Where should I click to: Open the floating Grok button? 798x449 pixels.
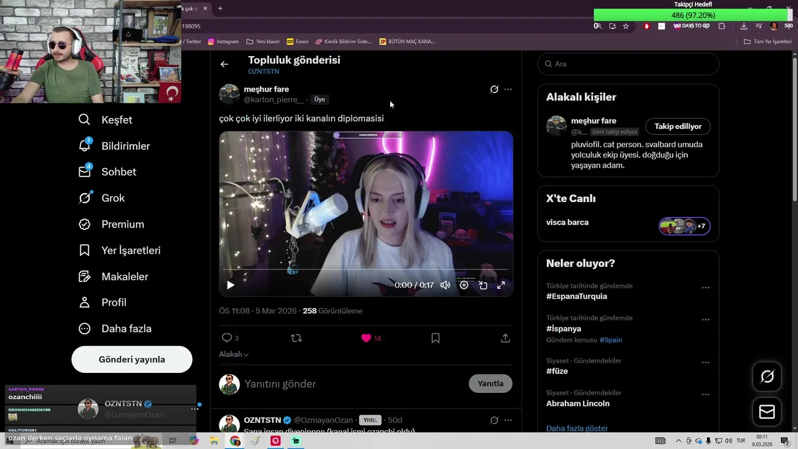(x=767, y=376)
